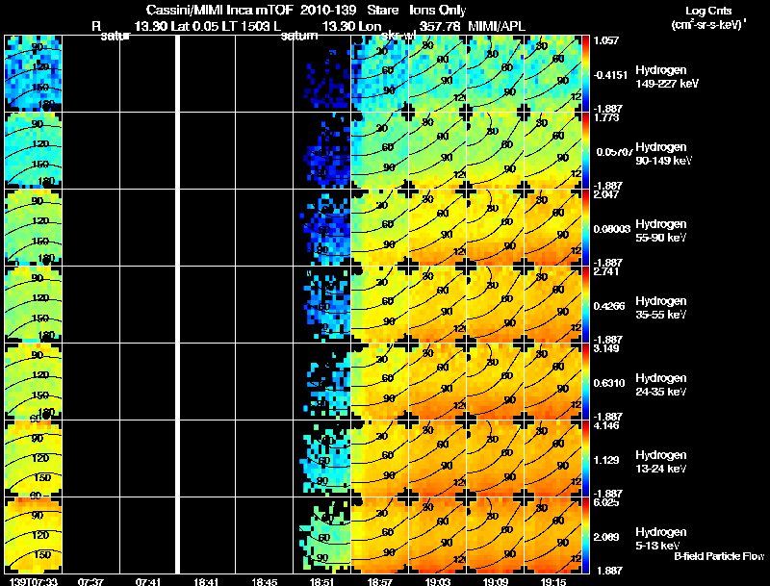
Task: Select the Hydrogen 55-90 keV panel at 19:09
Action: pos(496,227)
